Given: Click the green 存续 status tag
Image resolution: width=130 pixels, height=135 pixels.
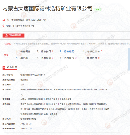Looking at the screenshot, I should pos(97,10).
